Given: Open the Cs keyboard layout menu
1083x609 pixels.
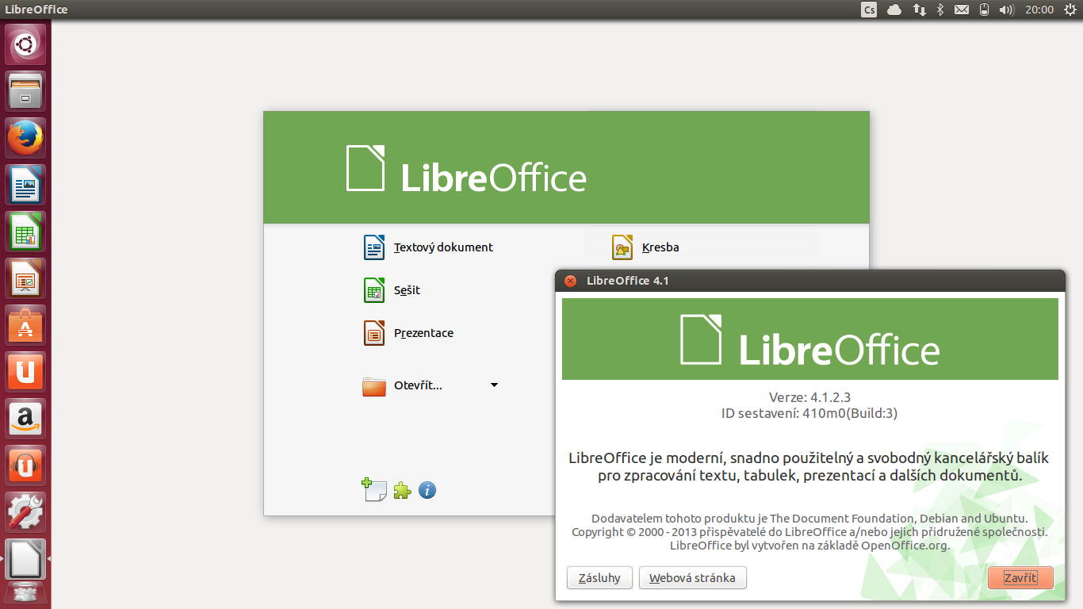Looking at the screenshot, I should 868,9.
